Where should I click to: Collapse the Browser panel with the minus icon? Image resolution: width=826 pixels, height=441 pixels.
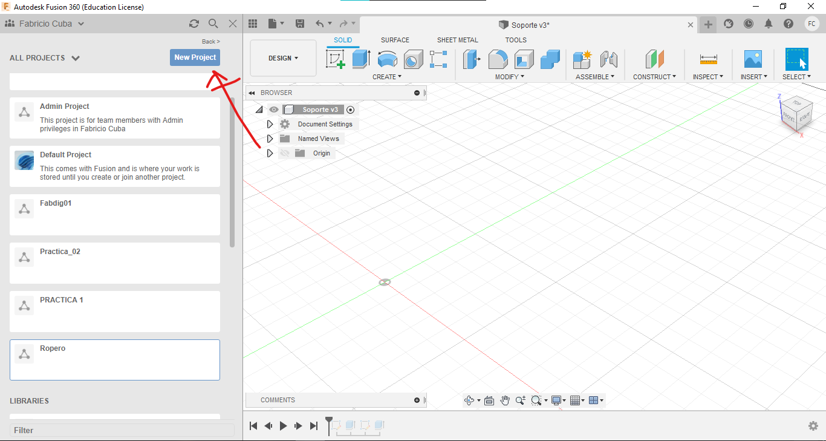(x=417, y=93)
